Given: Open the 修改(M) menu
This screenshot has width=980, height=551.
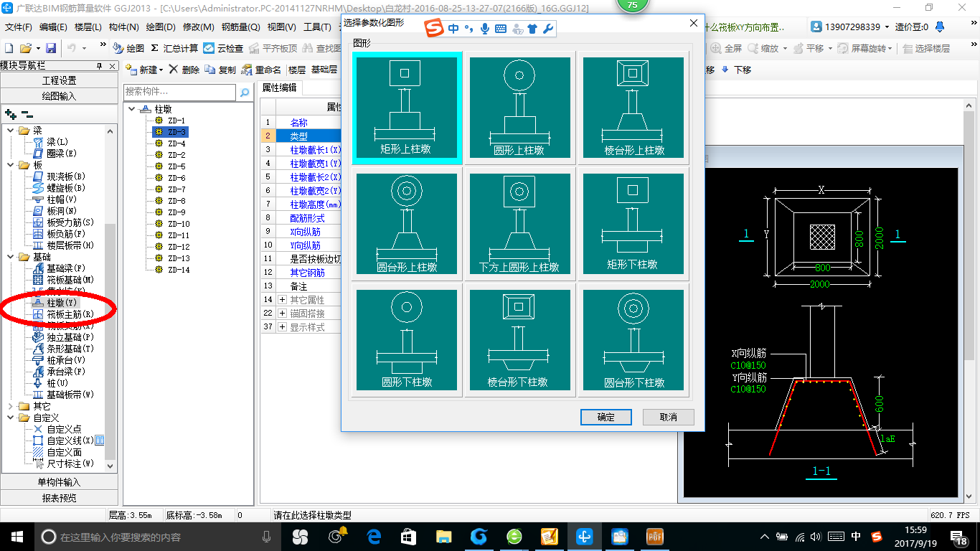Looking at the screenshot, I should 199,27.
